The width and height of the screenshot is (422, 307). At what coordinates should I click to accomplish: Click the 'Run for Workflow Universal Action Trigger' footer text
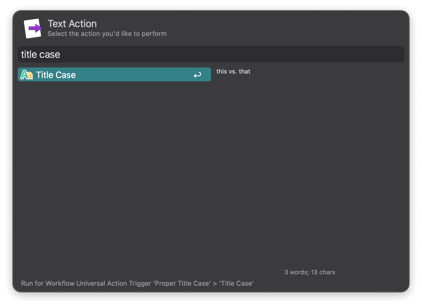[137, 283]
